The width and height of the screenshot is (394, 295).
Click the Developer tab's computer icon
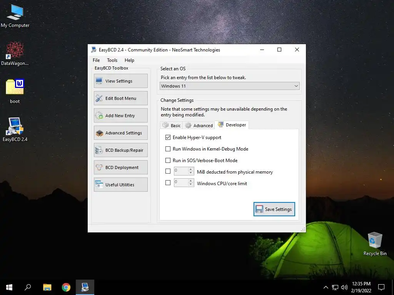click(220, 124)
